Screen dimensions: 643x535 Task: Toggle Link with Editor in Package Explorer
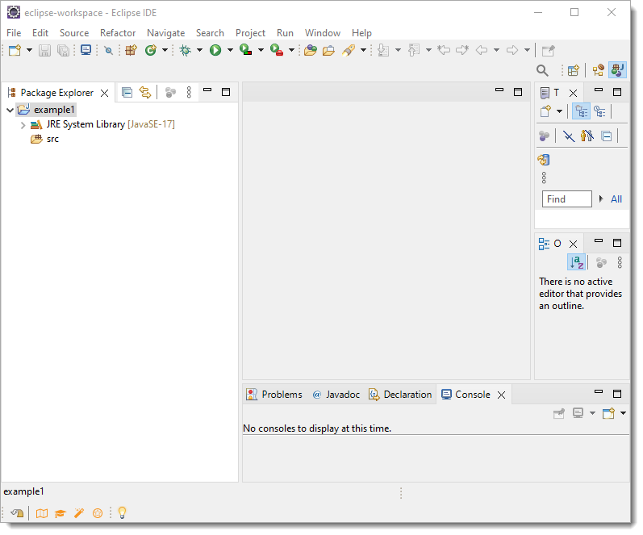coord(144,92)
